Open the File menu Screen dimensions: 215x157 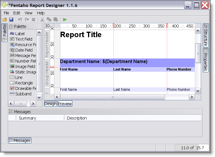point(6,13)
